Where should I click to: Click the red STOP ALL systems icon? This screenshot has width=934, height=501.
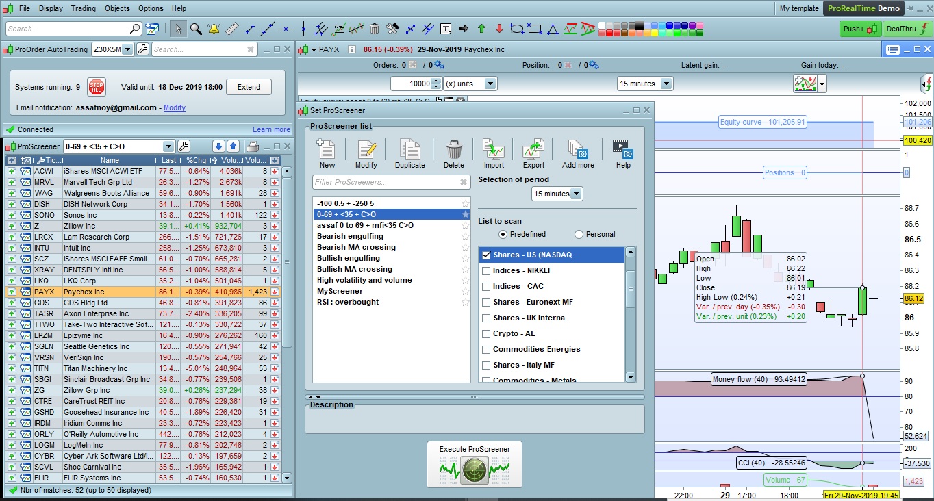pyautogui.click(x=97, y=87)
